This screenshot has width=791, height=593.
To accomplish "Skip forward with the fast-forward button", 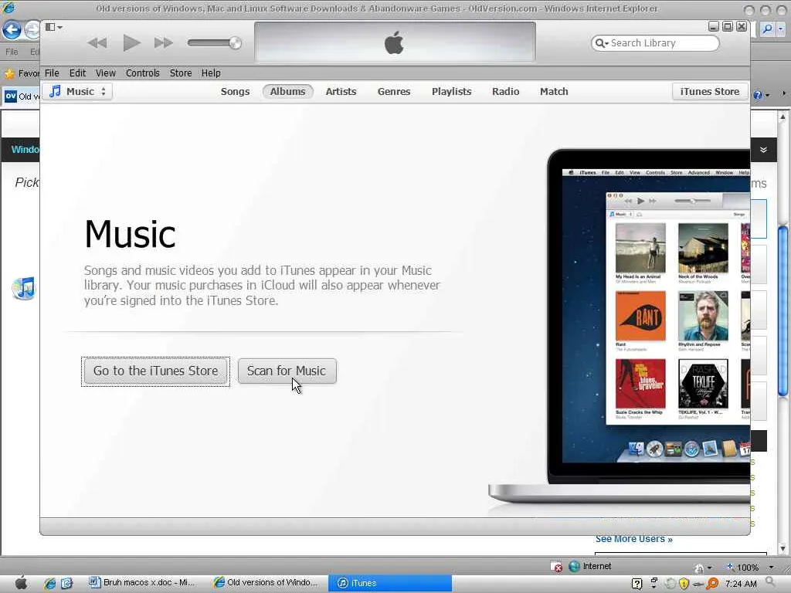I will 164,43.
